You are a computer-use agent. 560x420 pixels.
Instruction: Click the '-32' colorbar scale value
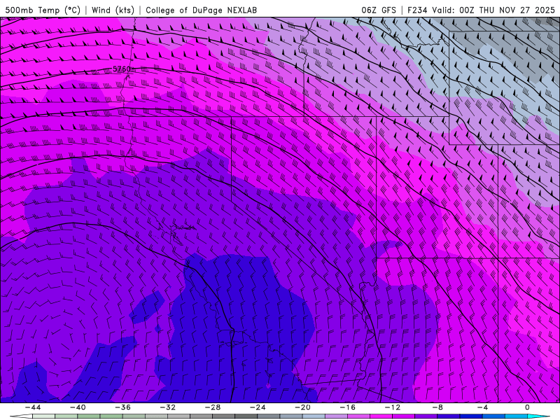(167, 407)
